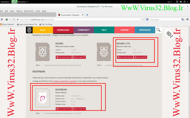Open the Bookmarks menu
The width and height of the screenshot is (190, 118).
29,11
